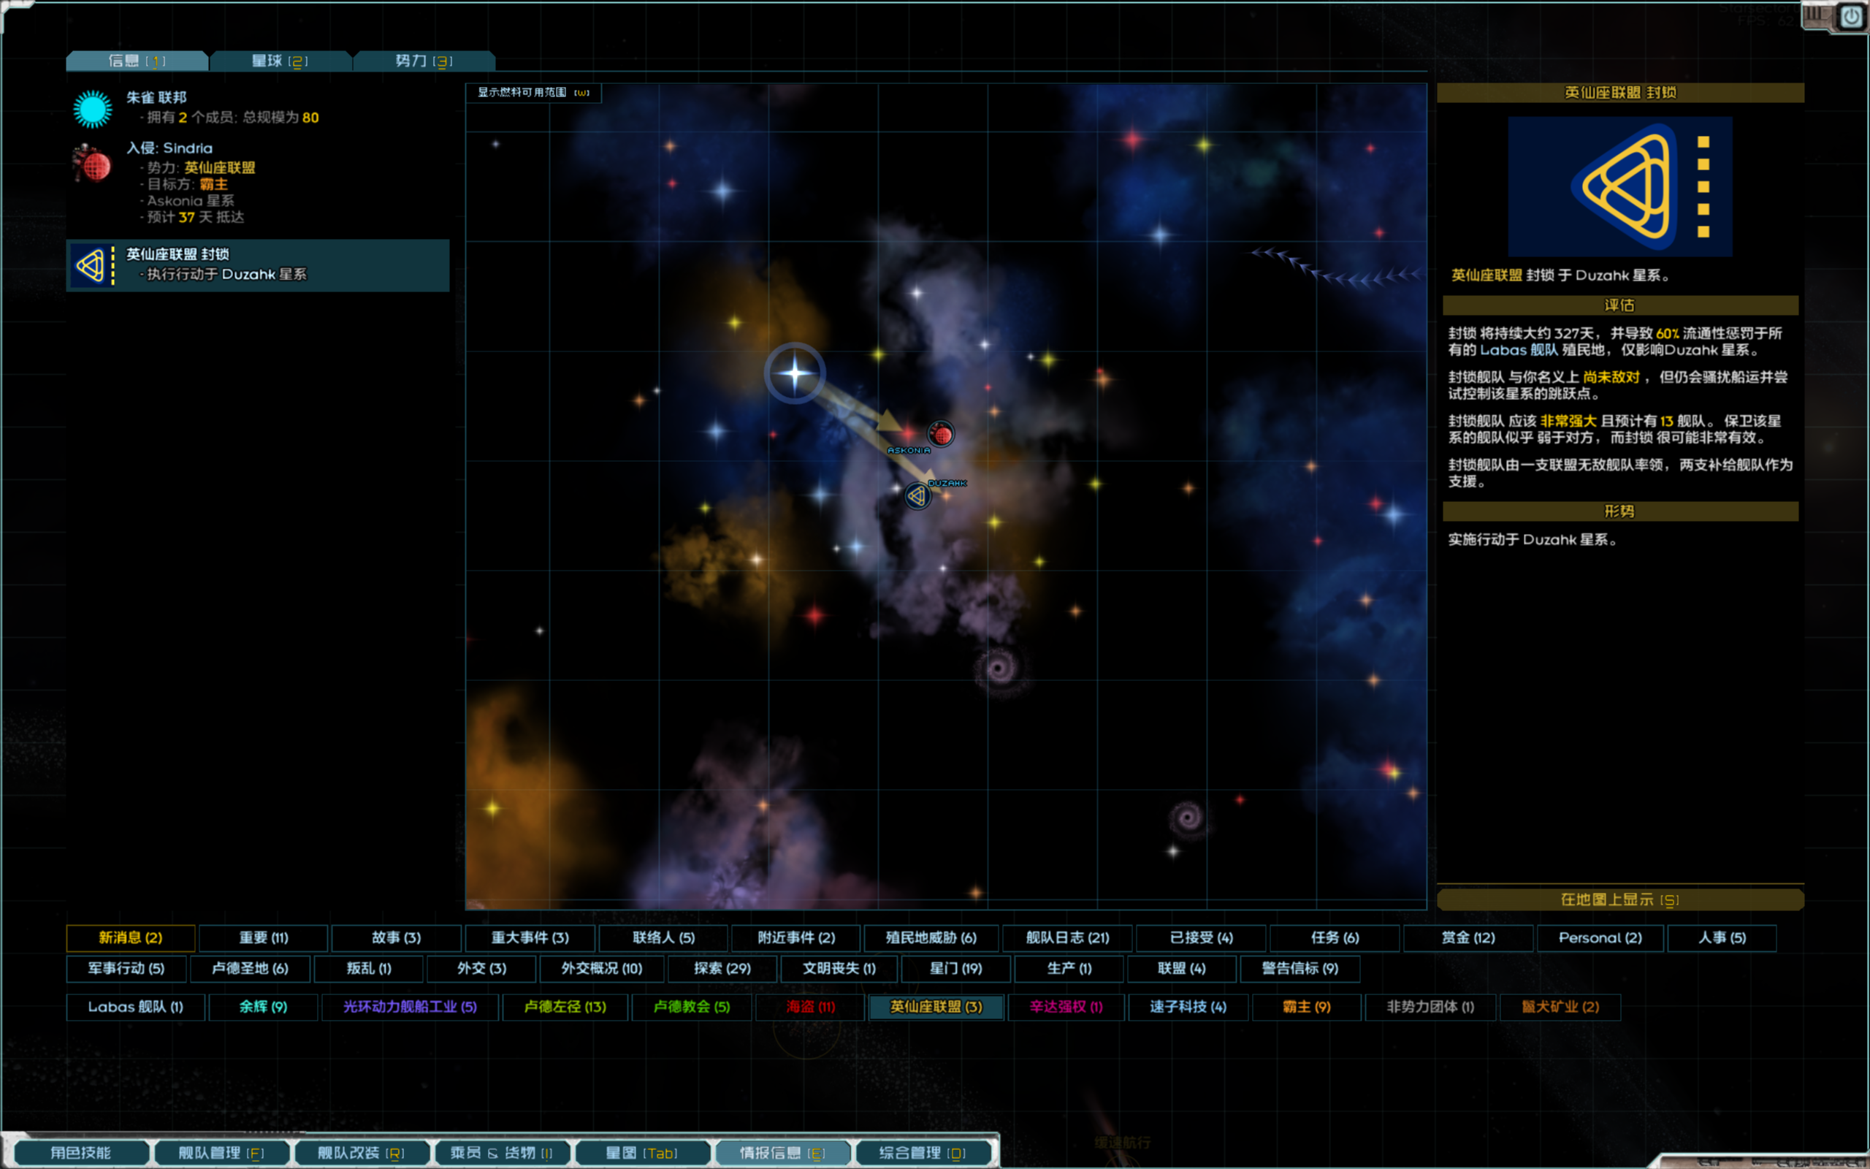Click the power icon in top-right corner

[x=1852, y=16]
